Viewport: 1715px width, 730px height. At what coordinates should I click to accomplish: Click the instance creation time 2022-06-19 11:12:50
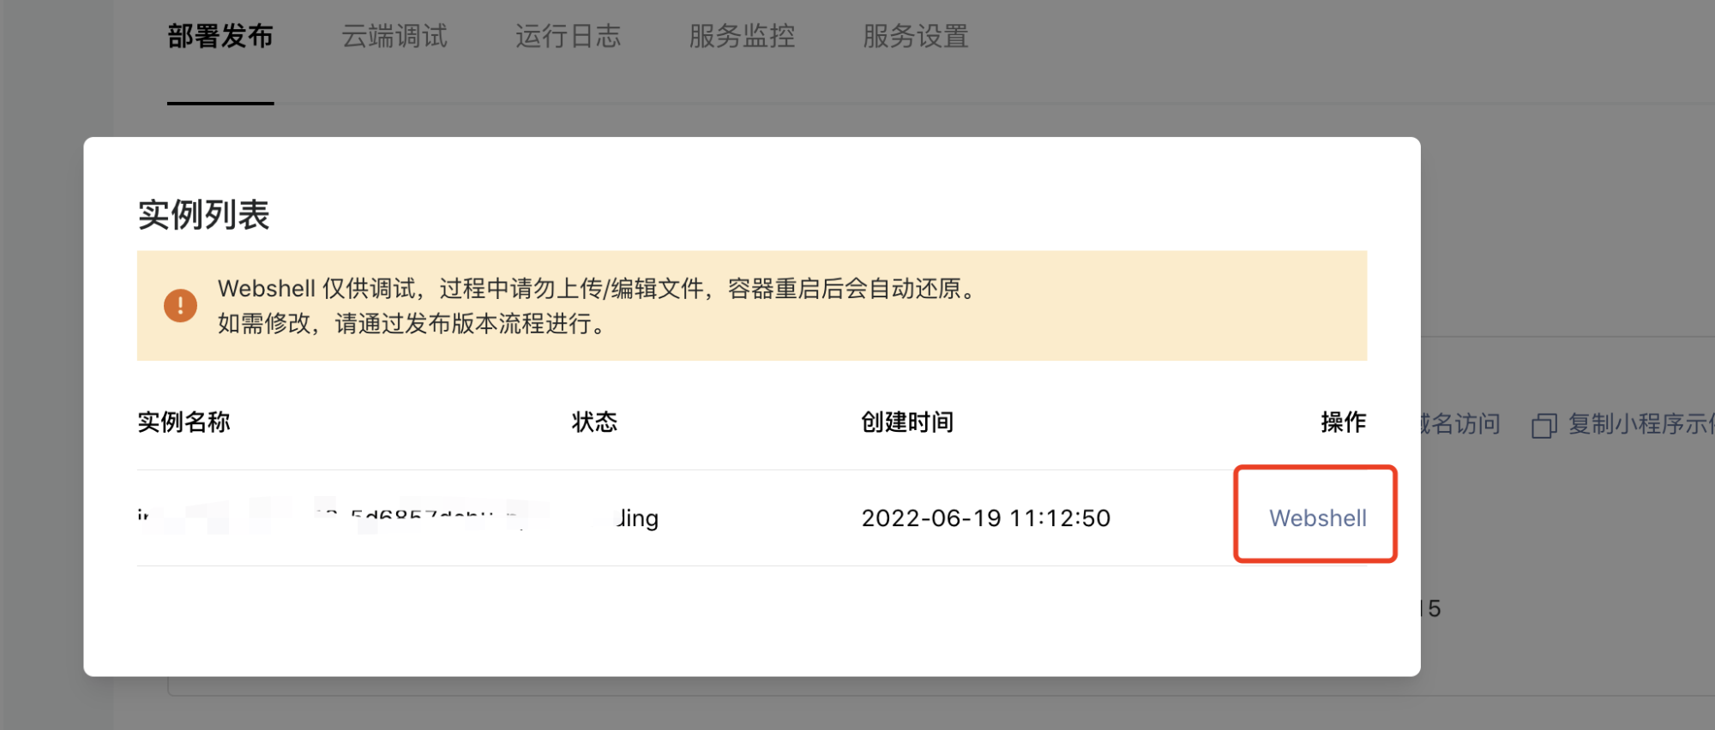tap(985, 518)
